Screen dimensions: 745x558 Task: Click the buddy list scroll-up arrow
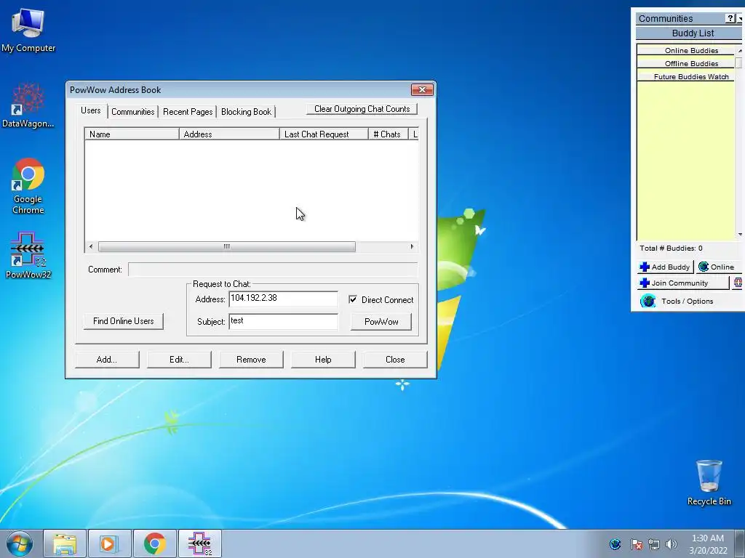740,50
